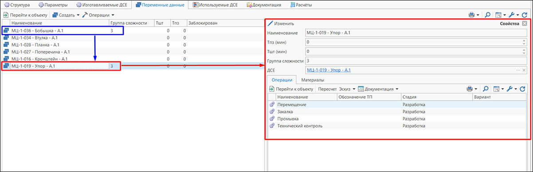
Task: Click the Изменить pencil button
Action: 281,23
